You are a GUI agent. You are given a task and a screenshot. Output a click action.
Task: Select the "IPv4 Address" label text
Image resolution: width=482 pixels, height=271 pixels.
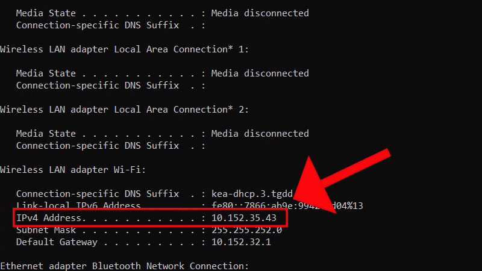(51, 217)
